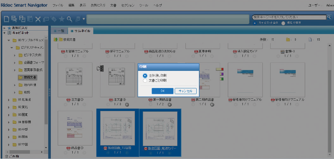The height and width of the screenshot is (159, 334).
Task: Switch to the 一覧 tab
Action: [59, 31]
